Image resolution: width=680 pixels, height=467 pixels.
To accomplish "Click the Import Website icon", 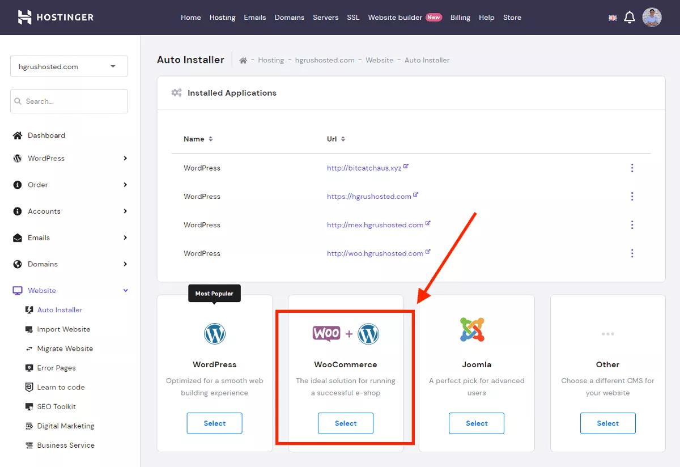I will pyautogui.click(x=29, y=329).
